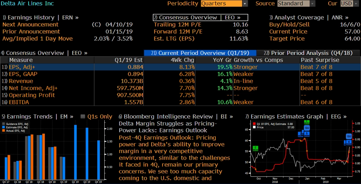Click the Trailing 12M P/E 10.16 value
This screenshot has height=184, width=361.
pyautogui.click(x=240, y=25)
